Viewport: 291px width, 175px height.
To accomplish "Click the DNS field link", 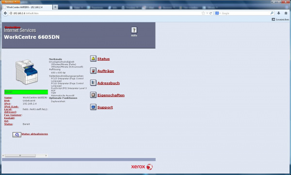I will point(7,100).
